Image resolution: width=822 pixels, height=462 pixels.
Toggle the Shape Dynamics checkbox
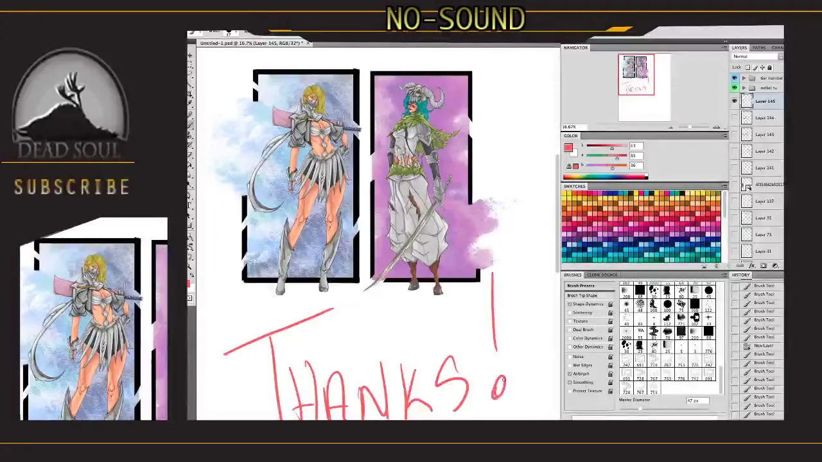[x=570, y=304]
